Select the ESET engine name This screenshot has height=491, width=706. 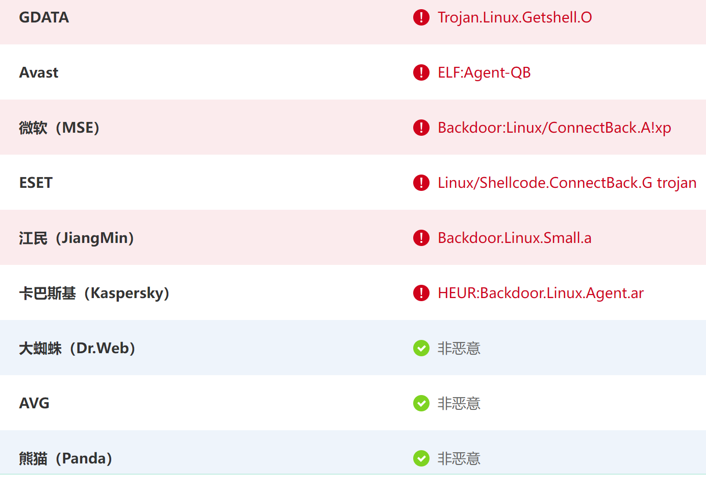point(36,183)
